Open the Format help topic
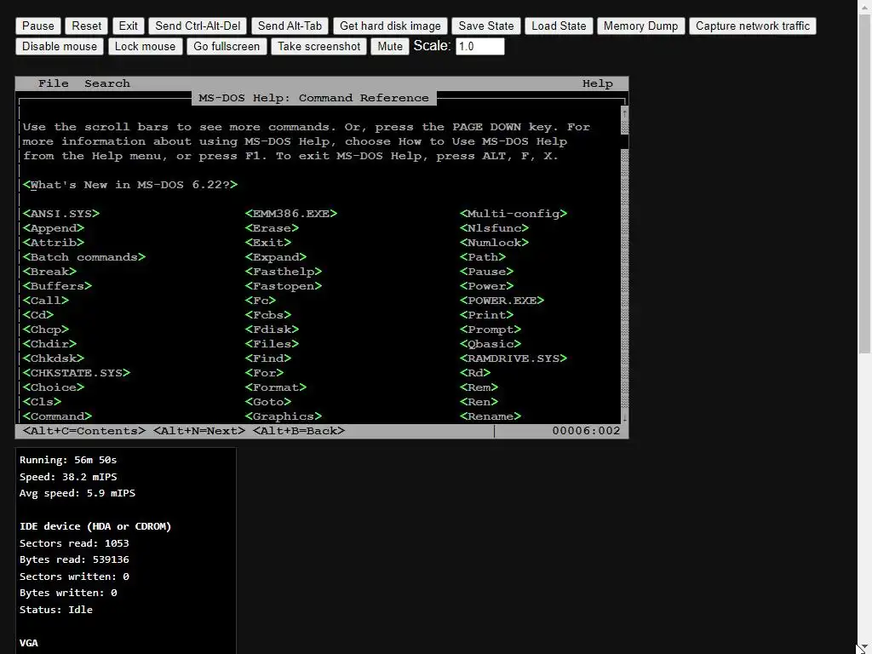This screenshot has width=872, height=654. click(276, 387)
